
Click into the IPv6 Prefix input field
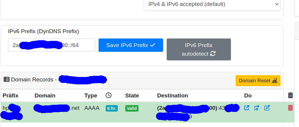tap(52, 45)
